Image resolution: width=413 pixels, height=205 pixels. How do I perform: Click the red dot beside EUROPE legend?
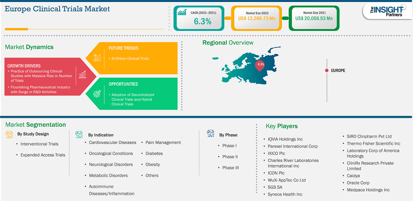tap(327, 70)
